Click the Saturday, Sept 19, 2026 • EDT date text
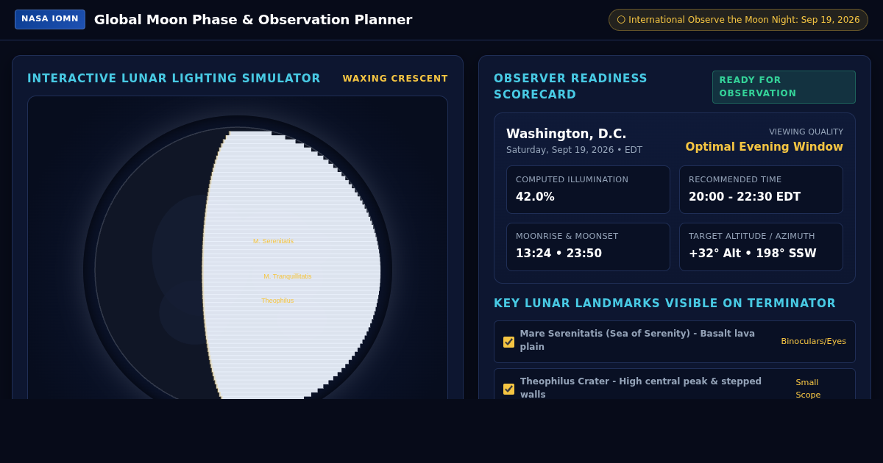This screenshot has height=463, width=883. (x=574, y=150)
